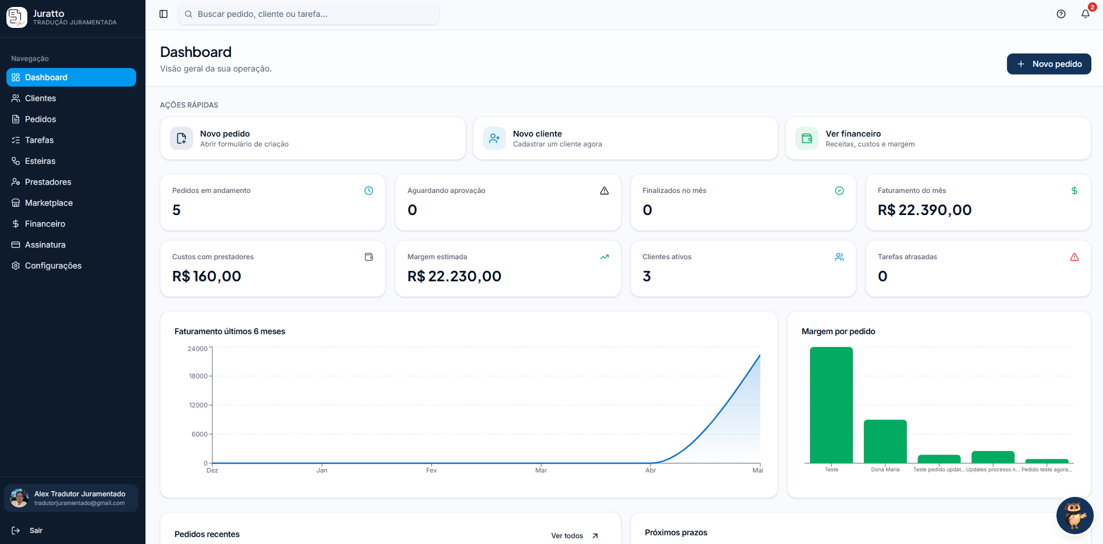The image size is (1103, 544).
Task: Click the Dona Maria bar in chart
Action: (885, 441)
